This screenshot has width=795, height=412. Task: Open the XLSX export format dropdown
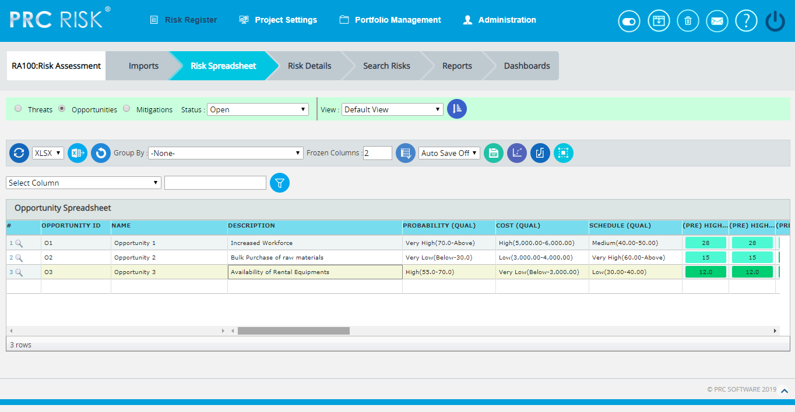tap(48, 153)
